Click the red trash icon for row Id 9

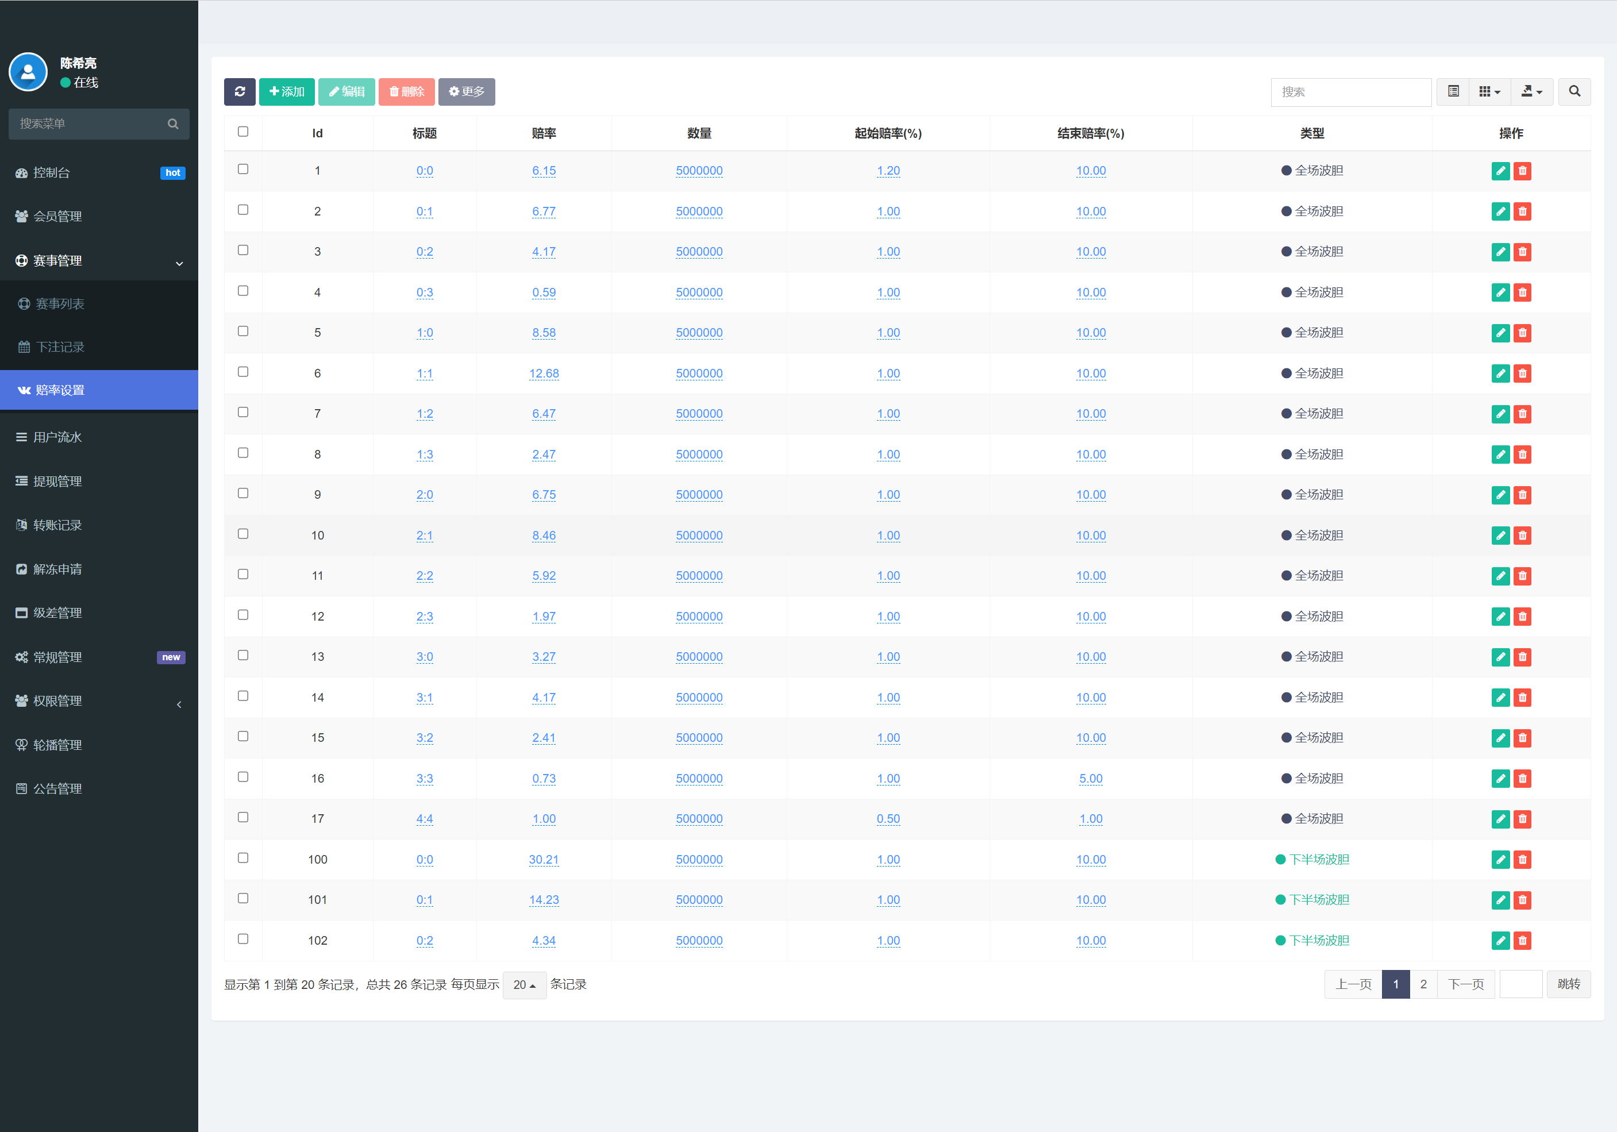point(1522,495)
